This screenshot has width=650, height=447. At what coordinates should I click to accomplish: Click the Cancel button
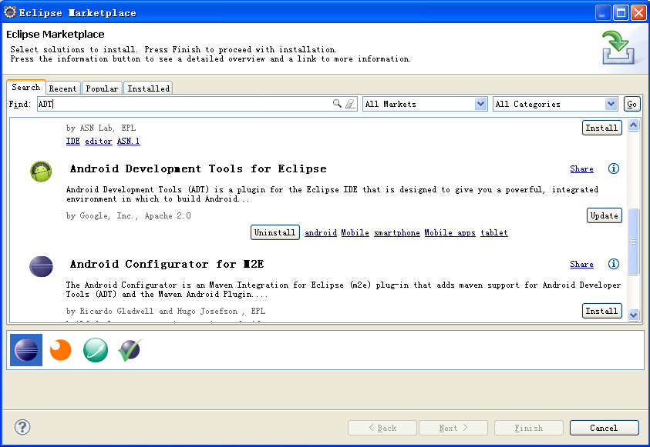[604, 428]
